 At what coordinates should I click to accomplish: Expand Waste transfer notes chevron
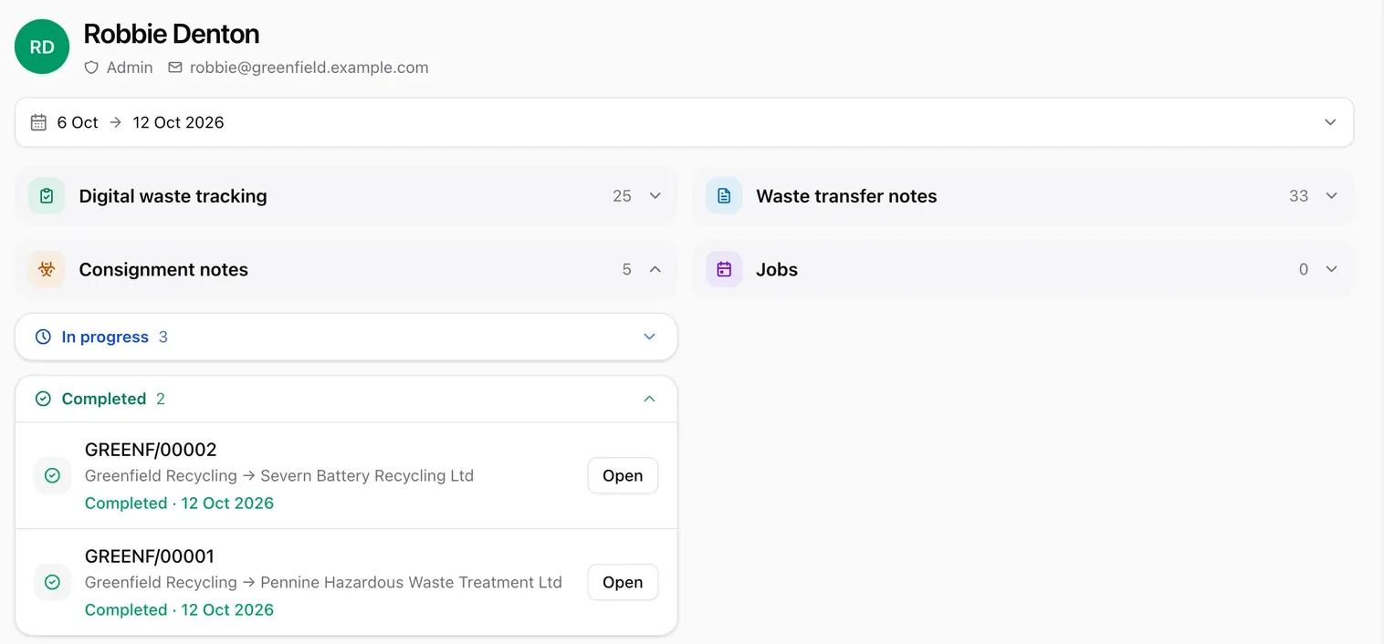pyautogui.click(x=1332, y=196)
